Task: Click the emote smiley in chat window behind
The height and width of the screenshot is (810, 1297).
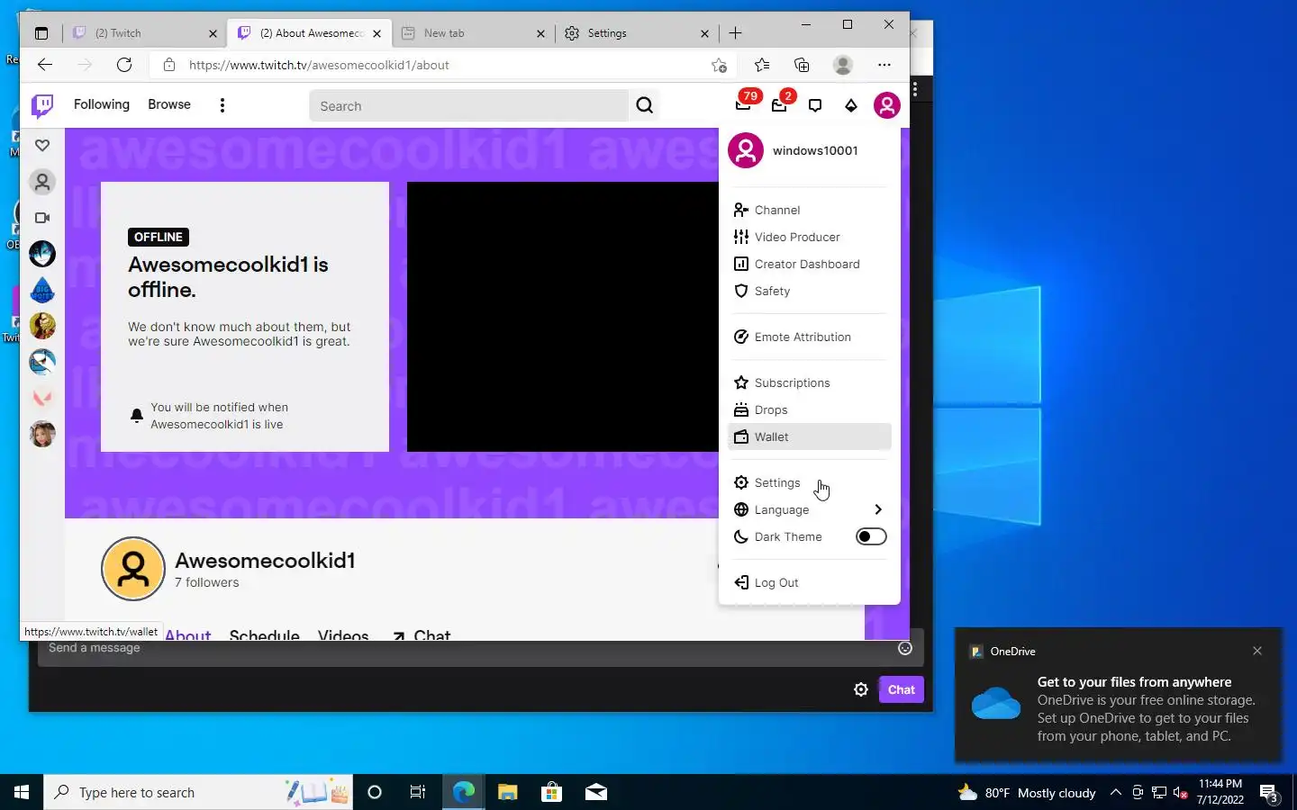Action: (x=905, y=648)
